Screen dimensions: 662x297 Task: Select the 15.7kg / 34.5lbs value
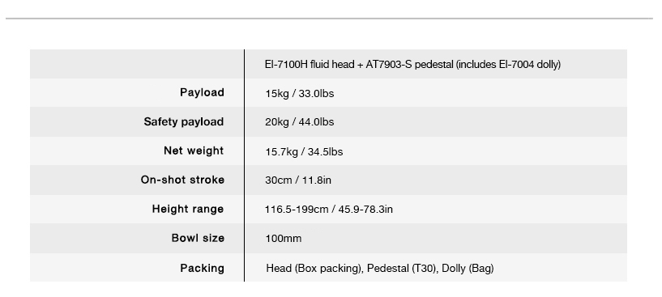(x=304, y=151)
